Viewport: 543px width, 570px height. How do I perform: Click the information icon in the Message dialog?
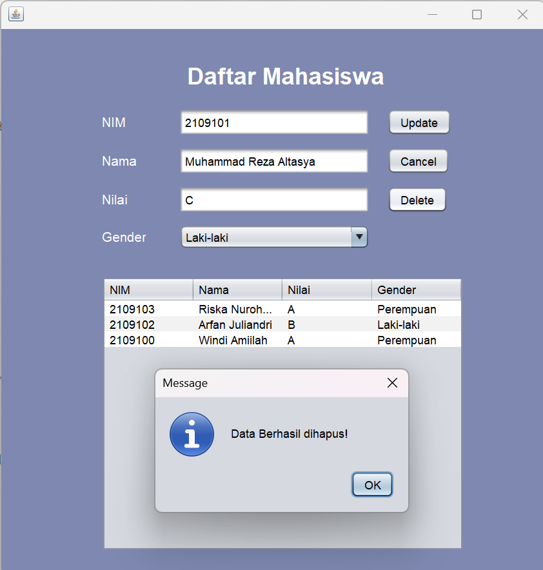(192, 434)
